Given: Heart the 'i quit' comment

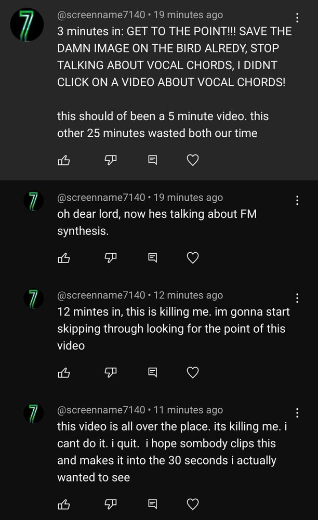Looking at the screenshot, I should tap(193, 504).
